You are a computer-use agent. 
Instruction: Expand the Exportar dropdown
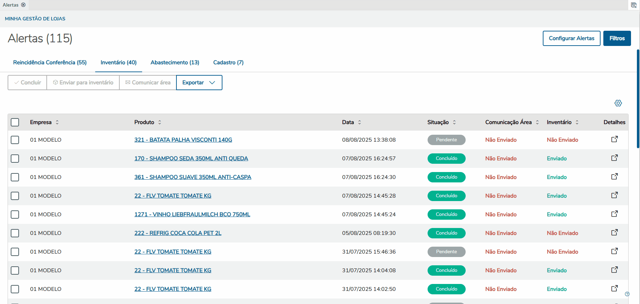pos(199,83)
